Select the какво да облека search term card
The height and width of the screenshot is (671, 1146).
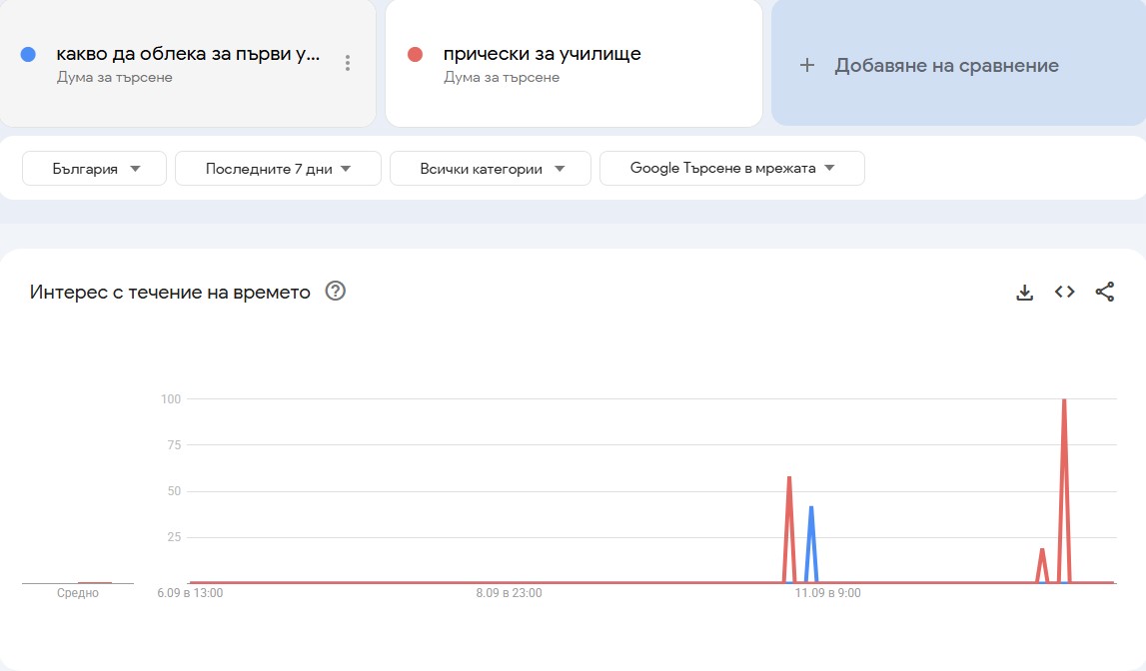coord(188,62)
